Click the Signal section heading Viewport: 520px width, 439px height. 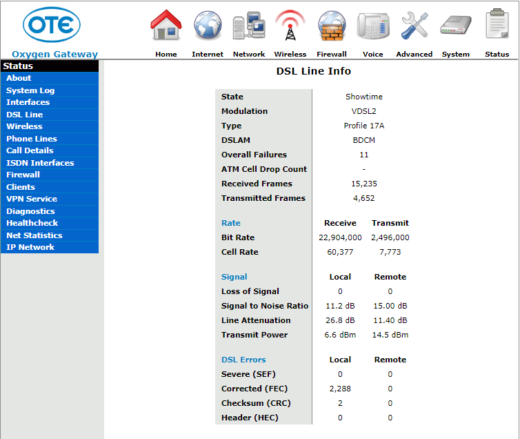pyautogui.click(x=234, y=277)
